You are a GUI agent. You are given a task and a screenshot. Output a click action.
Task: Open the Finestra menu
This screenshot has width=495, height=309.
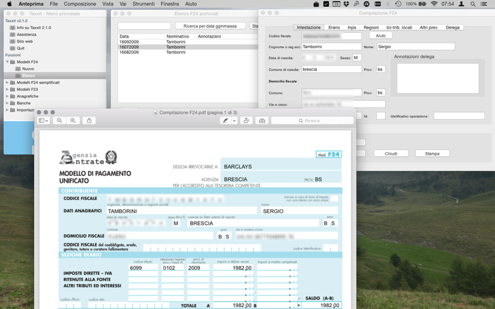170,4
